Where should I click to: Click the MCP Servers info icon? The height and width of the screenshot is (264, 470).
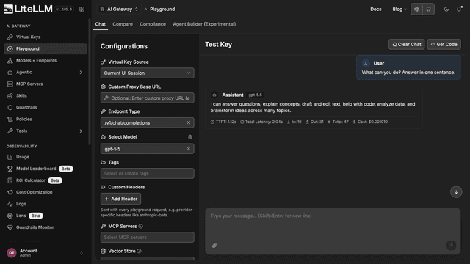click(x=141, y=227)
